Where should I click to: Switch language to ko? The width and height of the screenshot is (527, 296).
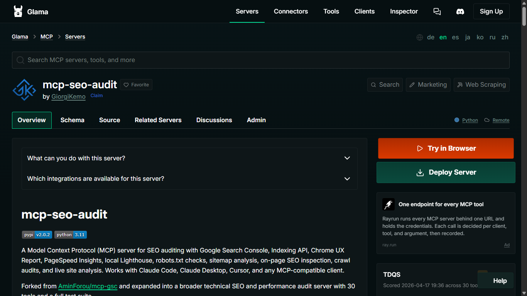coord(480,37)
